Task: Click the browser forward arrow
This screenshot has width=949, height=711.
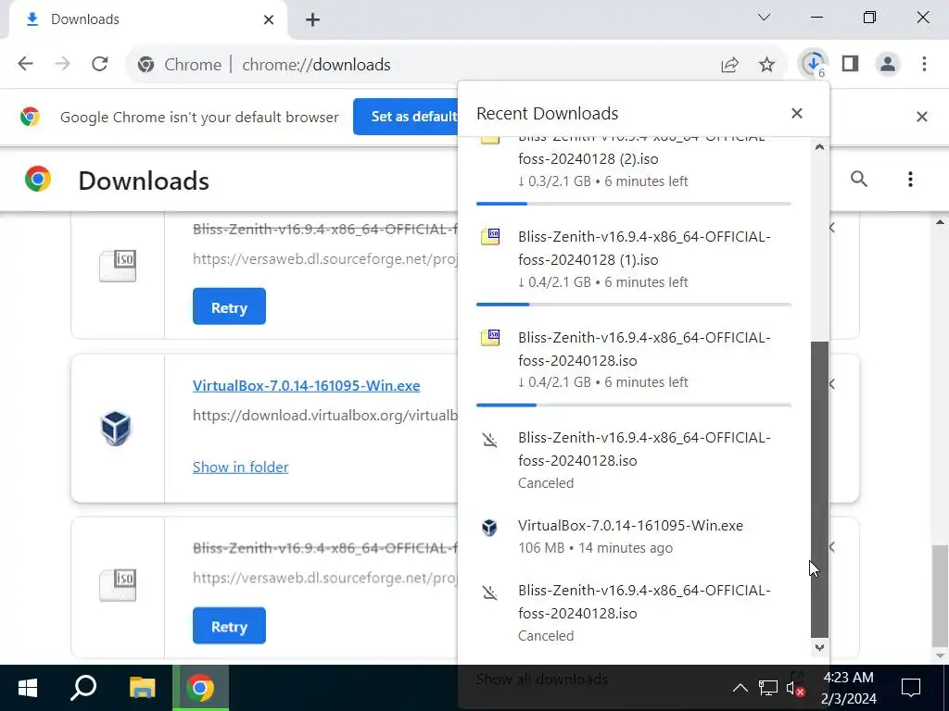Action: coord(63,64)
